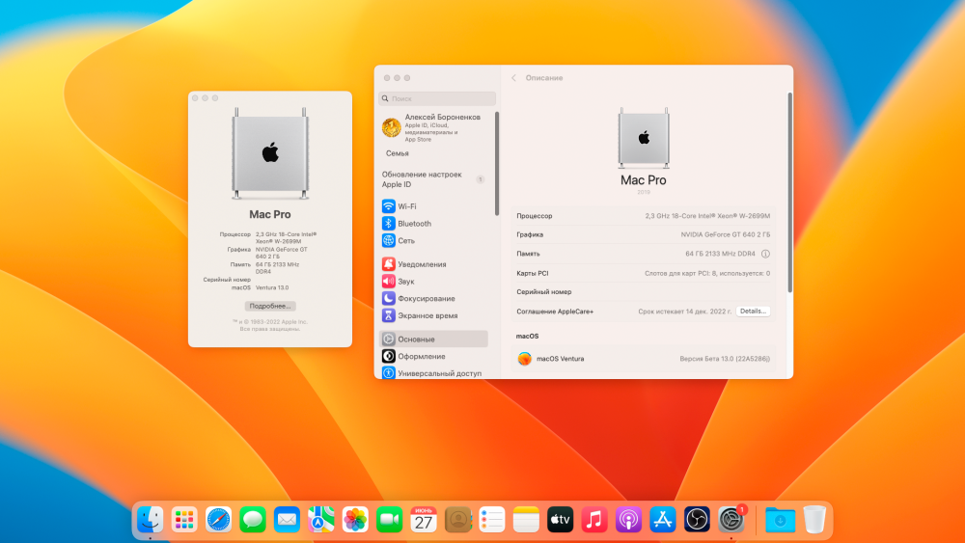Launch Launchpad from the dock
The height and width of the screenshot is (543, 965).
click(x=184, y=520)
